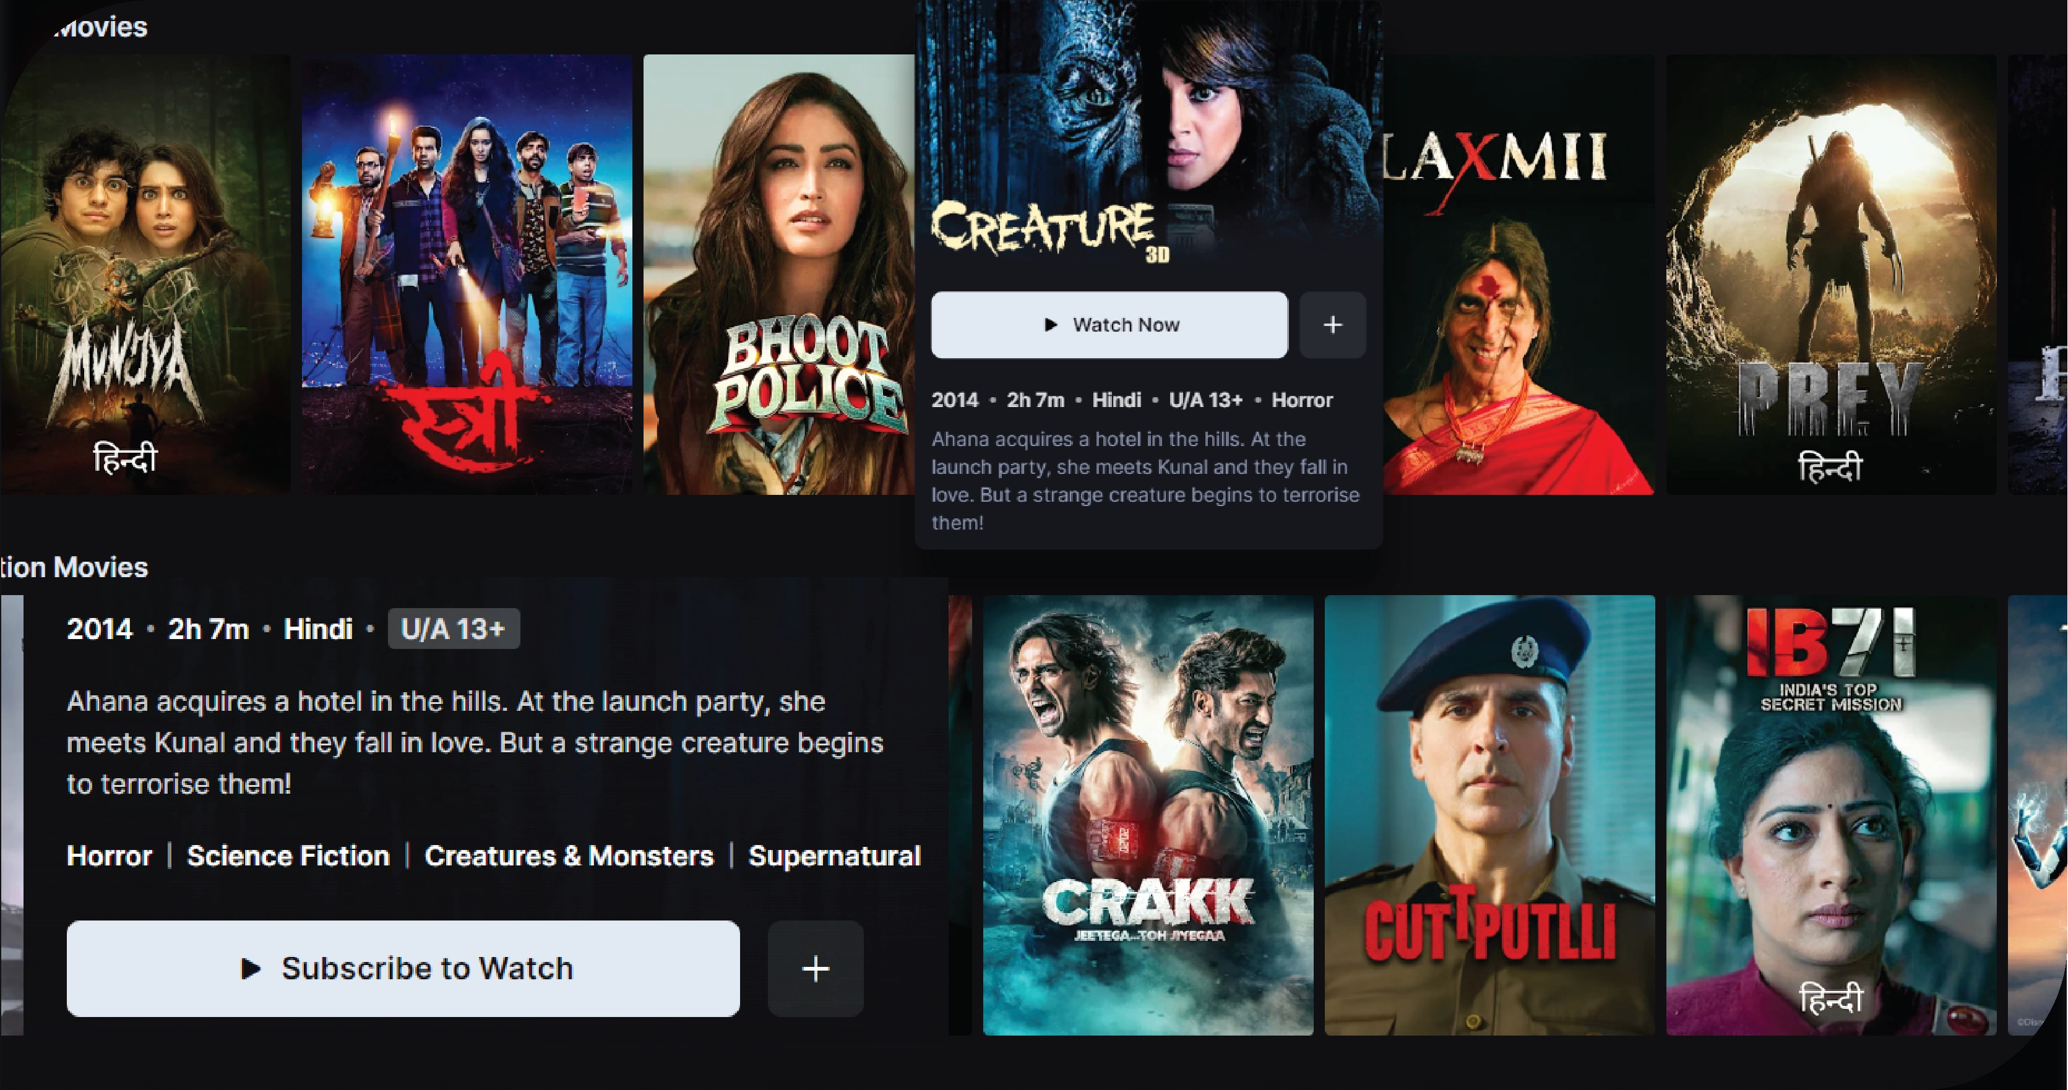
Task: Open the IB71 movie poster
Action: (1831, 815)
